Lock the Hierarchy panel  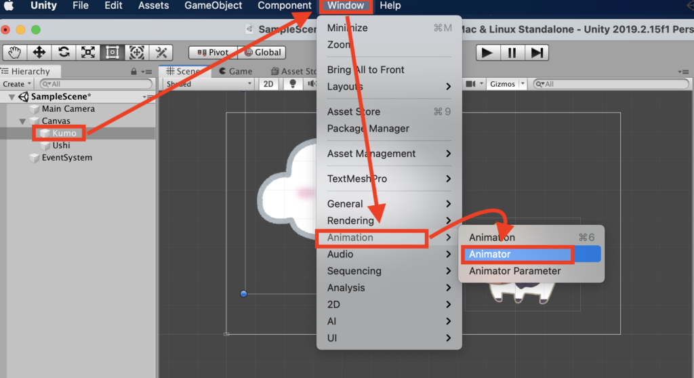pyautogui.click(x=134, y=71)
